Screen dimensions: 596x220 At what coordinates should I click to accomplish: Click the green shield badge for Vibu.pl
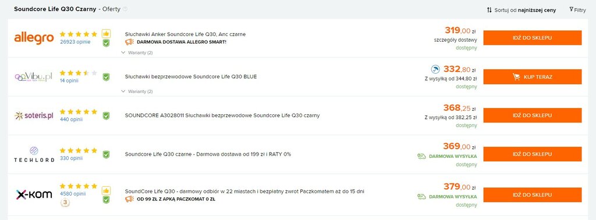(106, 77)
